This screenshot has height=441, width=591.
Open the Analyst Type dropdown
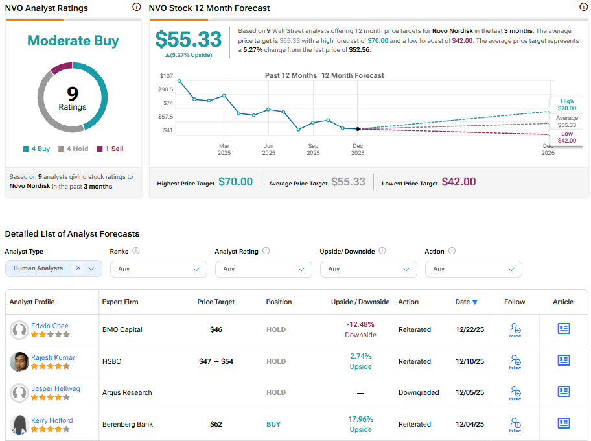coord(91,268)
